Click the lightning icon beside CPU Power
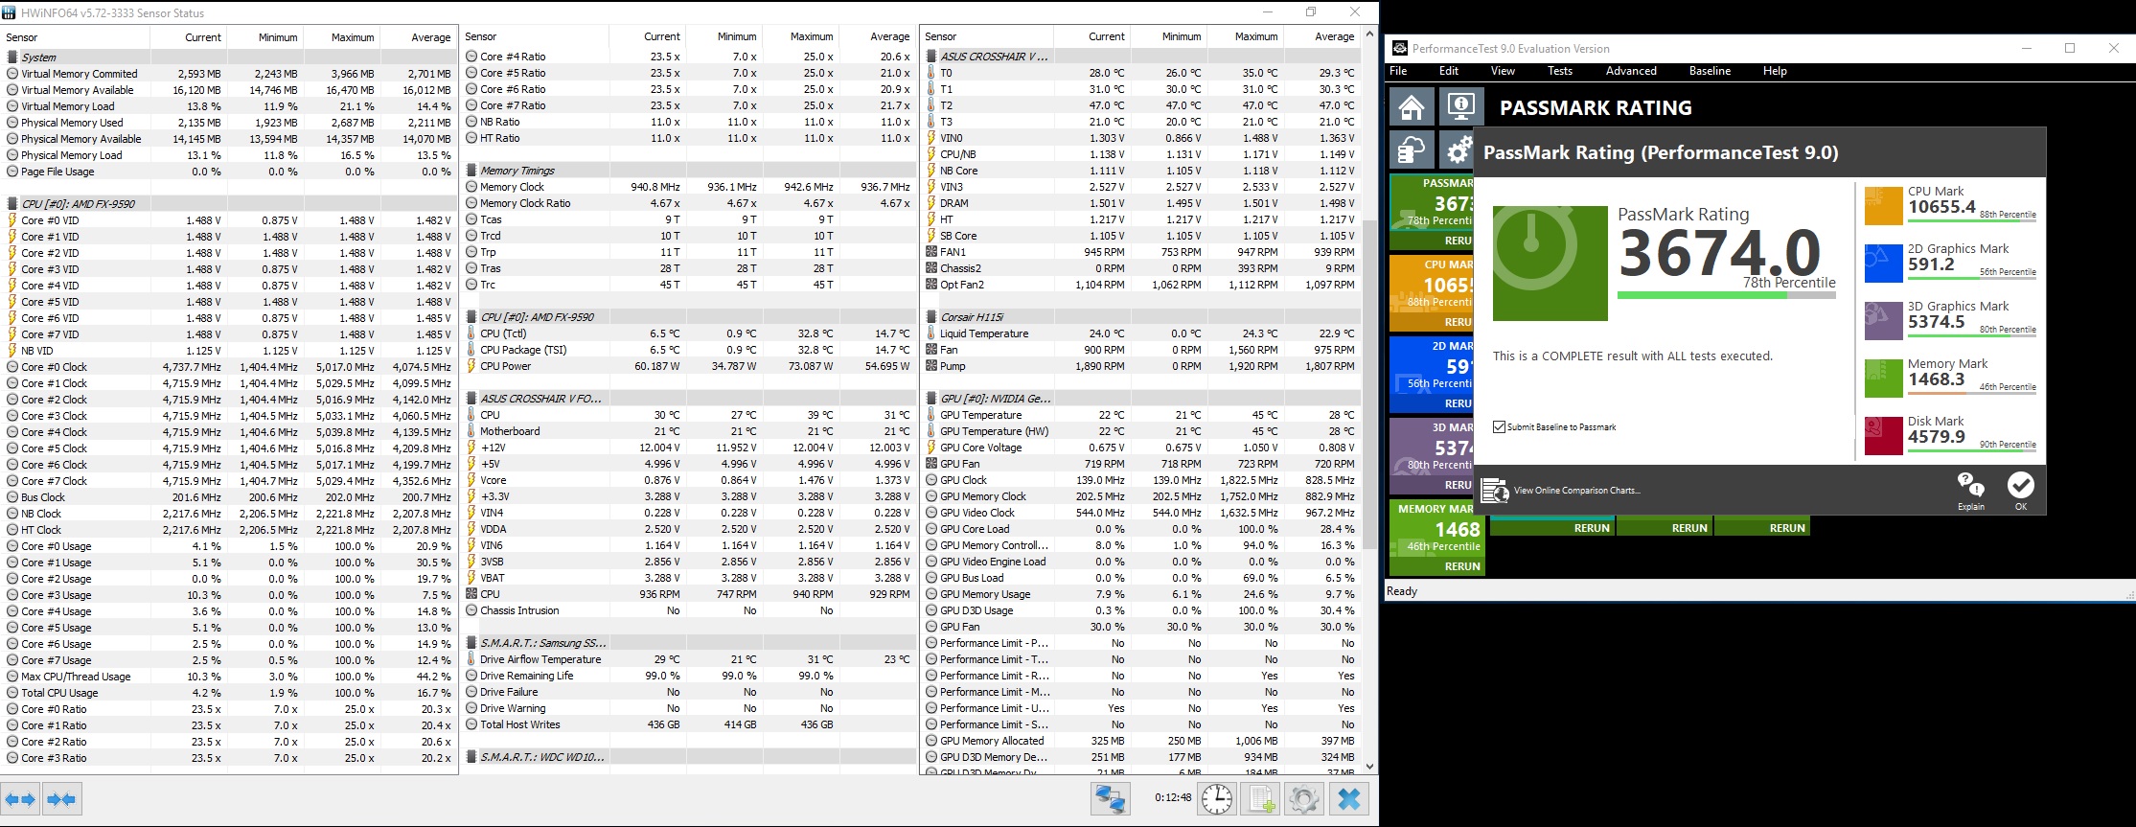2136x827 pixels. pos(471,366)
